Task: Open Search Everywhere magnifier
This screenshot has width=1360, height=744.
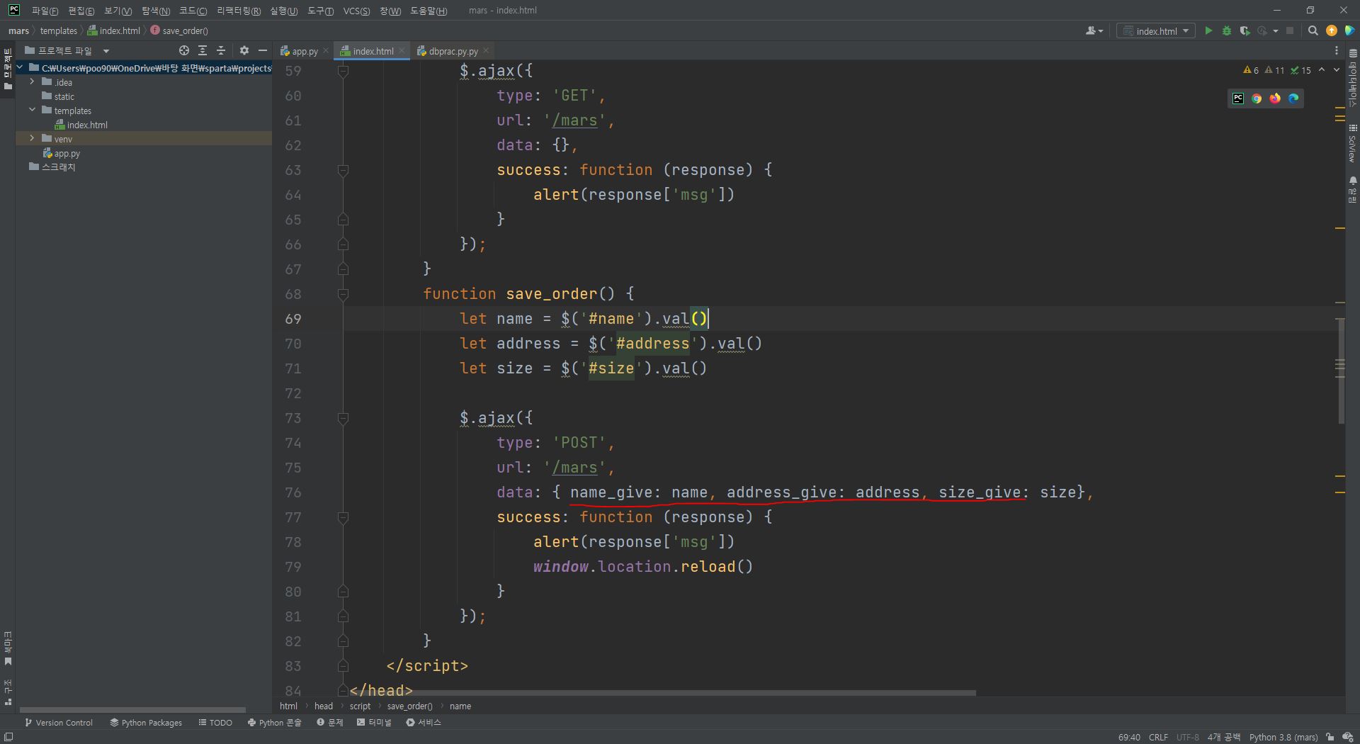Action: tap(1313, 30)
